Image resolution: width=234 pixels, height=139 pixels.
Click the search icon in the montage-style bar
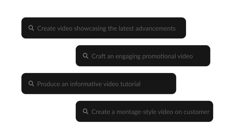(x=86, y=111)
